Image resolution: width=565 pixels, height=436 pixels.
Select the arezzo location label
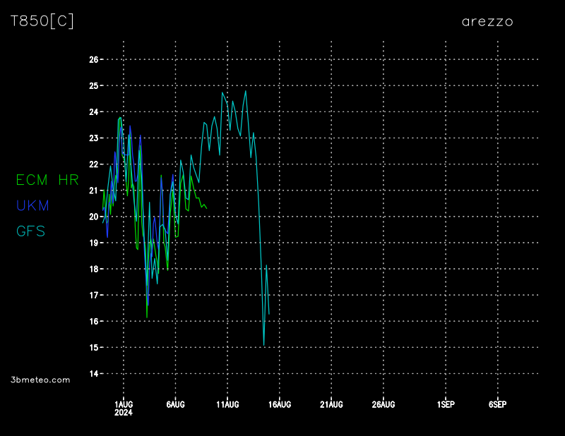pos(487,21)
